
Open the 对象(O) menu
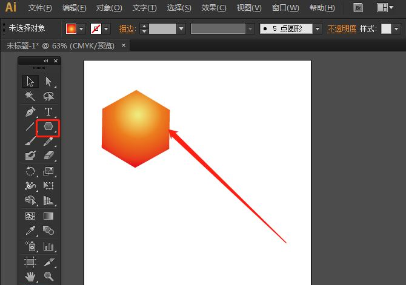(x=109, y=8)
